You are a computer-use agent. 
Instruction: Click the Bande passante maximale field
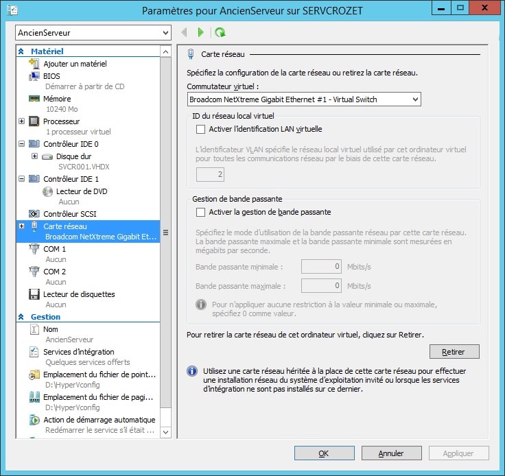click(x=321, y=286)
